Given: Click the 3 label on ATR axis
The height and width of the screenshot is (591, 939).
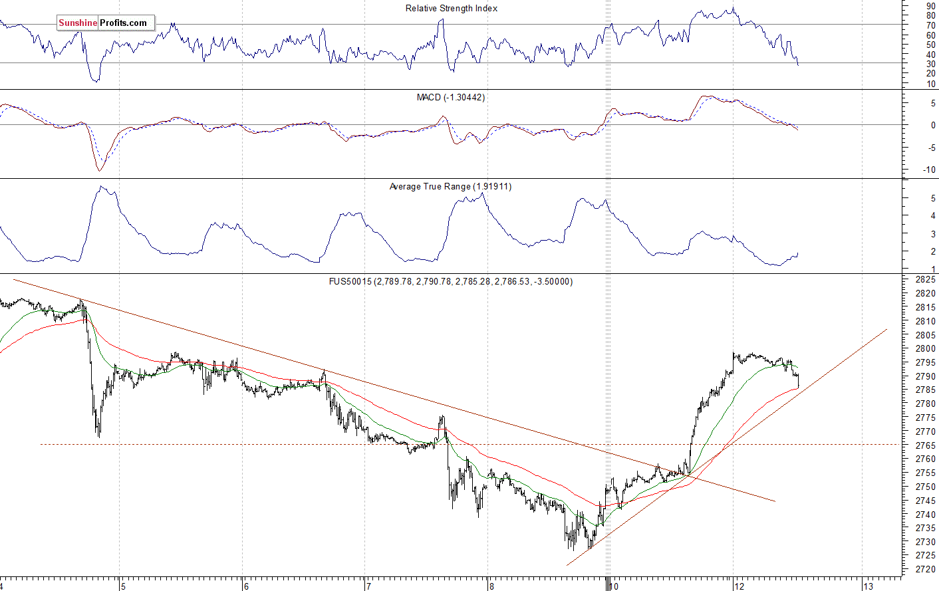Looking at the screenshot, I should 933,235.
